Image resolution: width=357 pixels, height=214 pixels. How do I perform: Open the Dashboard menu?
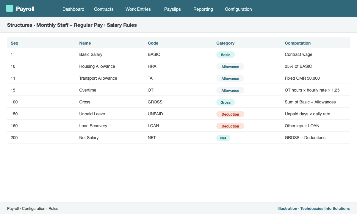tap(73, 9)
